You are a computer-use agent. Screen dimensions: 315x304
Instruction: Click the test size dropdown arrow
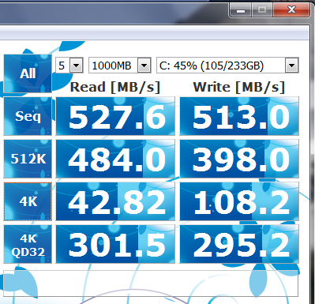(x=144, y=66)
